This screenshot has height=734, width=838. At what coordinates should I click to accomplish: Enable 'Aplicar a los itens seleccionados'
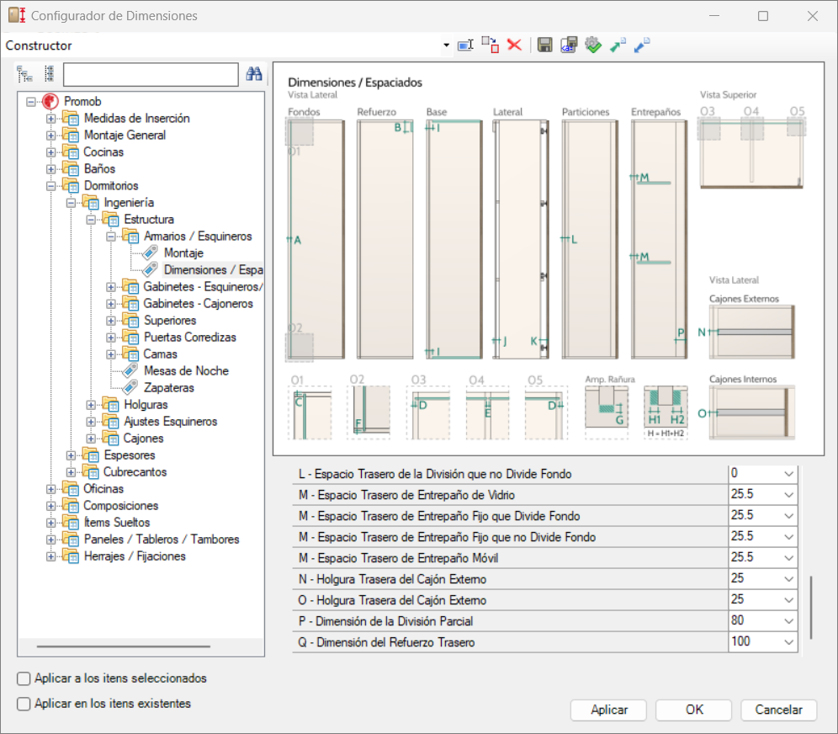click(x=23, y=678)
